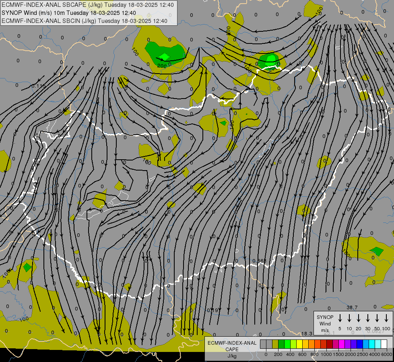Pick the lime yellow-green CAPE legend swatch
Image resolution: width=394 pixels, height=362 pixels.
293,344
